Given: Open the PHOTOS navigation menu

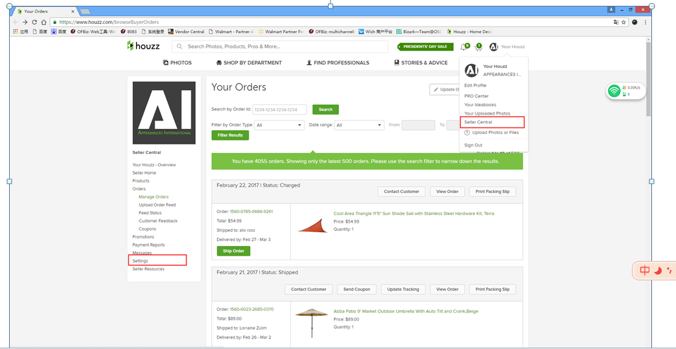Looking at the screenshot, I should pos(177,62).
